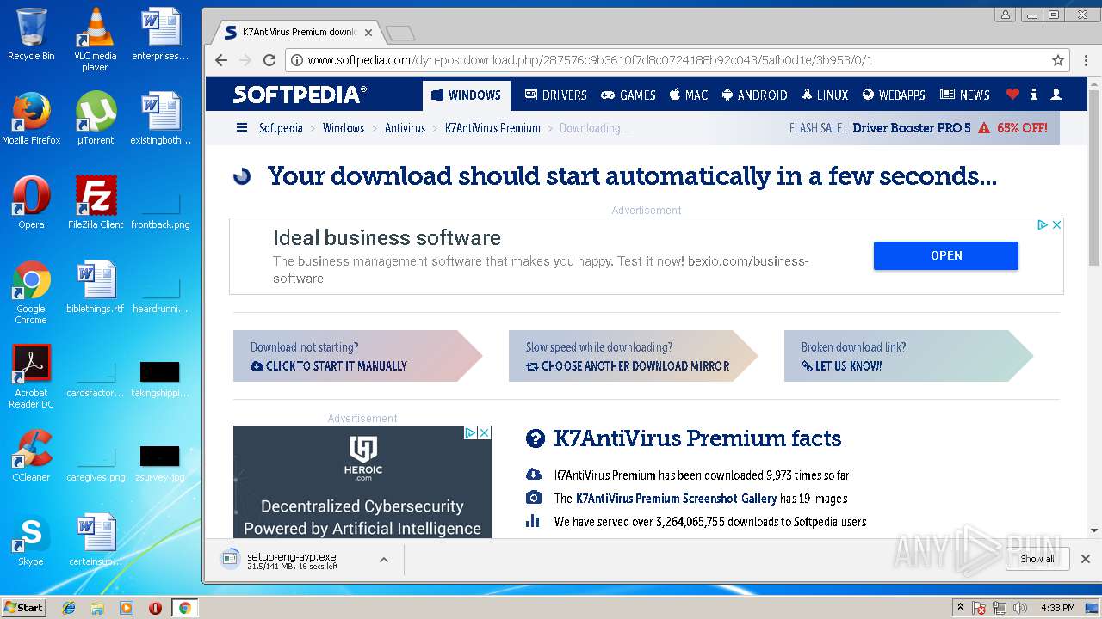Viewport: 1102px width, 619px height.
Task: Open CCleaner desktop shortcut
Action: [x=31, y=456]
